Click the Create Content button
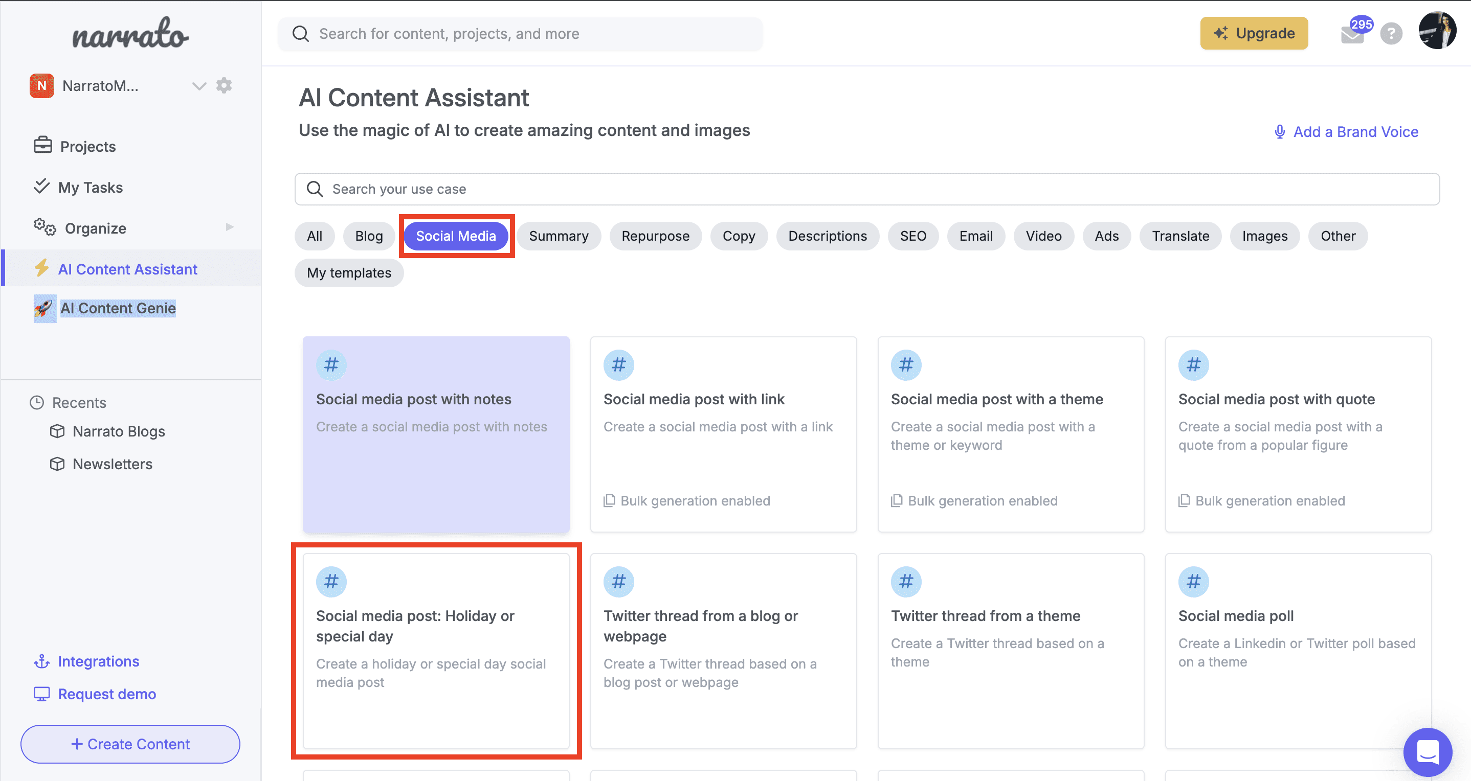1471x781 pixels. (x=130, y=745)
